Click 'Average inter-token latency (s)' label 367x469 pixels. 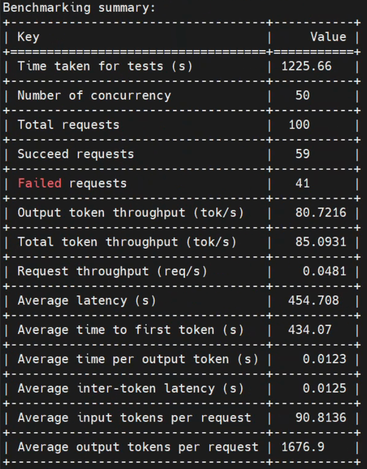coord(131,388)
